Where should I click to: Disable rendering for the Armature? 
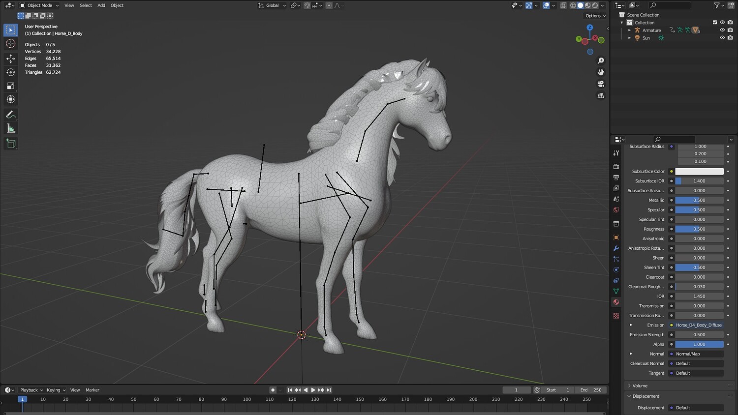click(730, 30)
